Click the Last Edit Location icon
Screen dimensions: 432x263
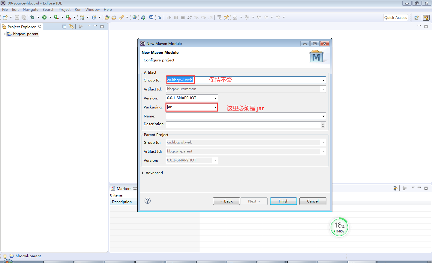259,17
